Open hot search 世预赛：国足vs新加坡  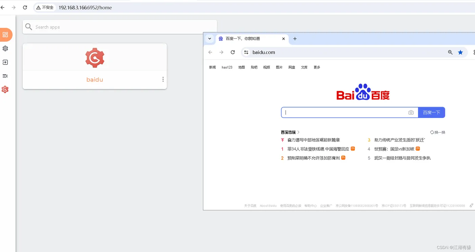tap(395, 149)
